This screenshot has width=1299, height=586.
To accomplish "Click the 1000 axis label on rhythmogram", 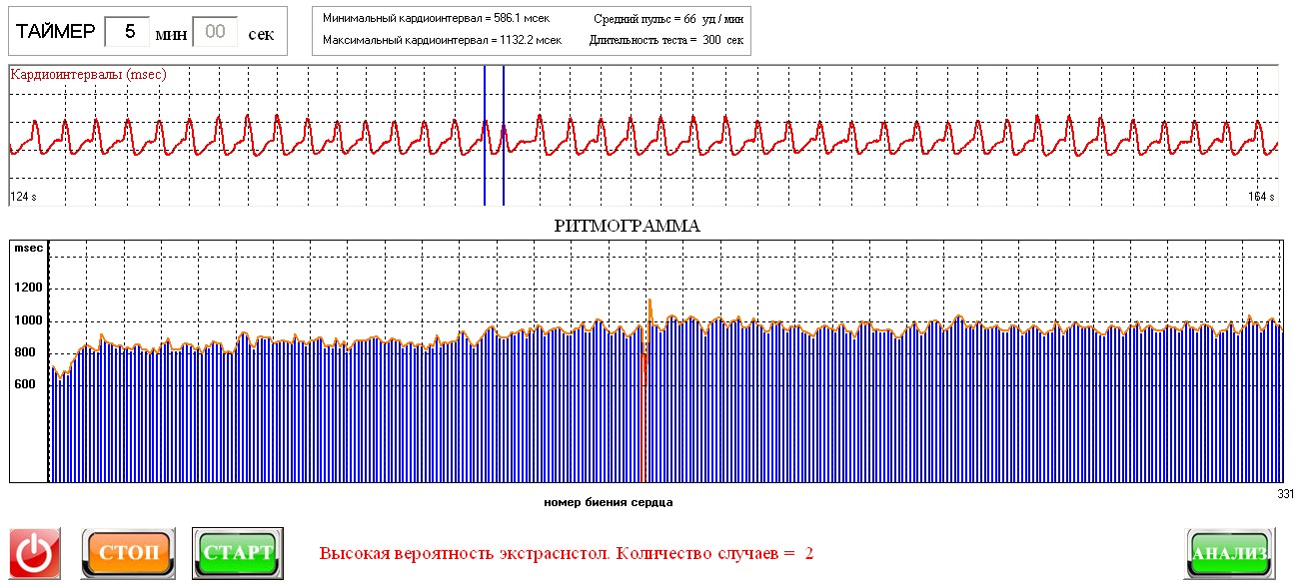I will [x=30, y=321].
